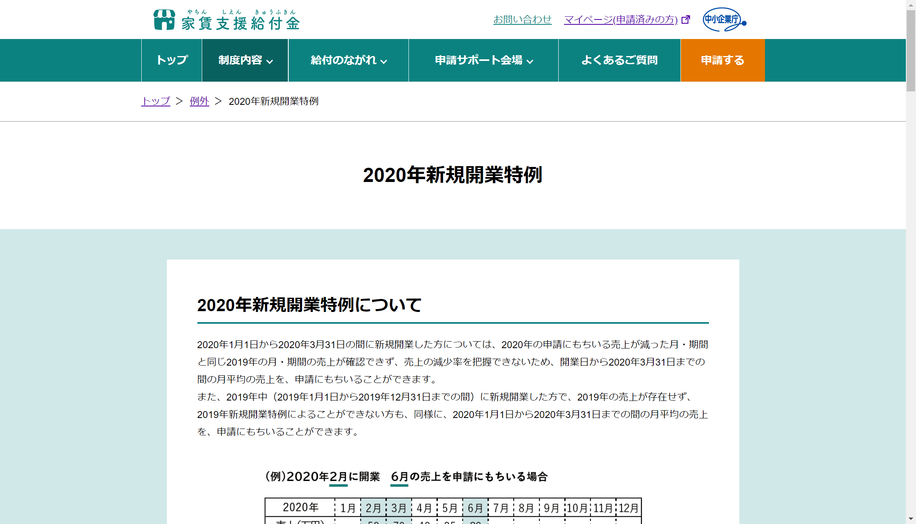This screenshot has width=916, height=524.
Task: Click the 2月 column header cell
Action: (373, 508)
